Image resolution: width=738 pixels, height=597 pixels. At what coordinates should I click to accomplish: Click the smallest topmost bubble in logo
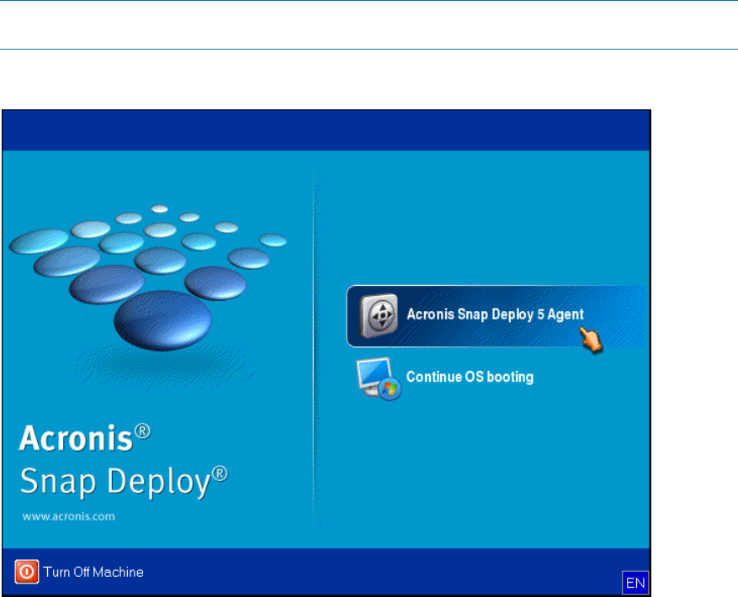(x=160, y=209)
